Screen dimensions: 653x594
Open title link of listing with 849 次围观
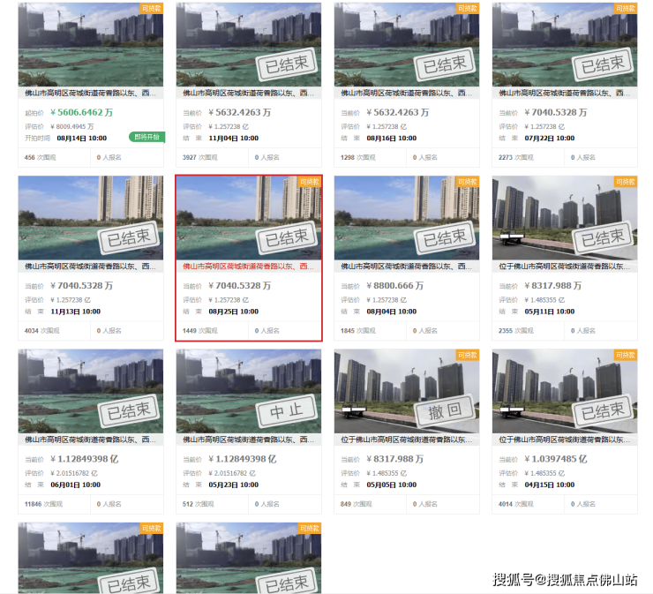click(x=407, y=440)
